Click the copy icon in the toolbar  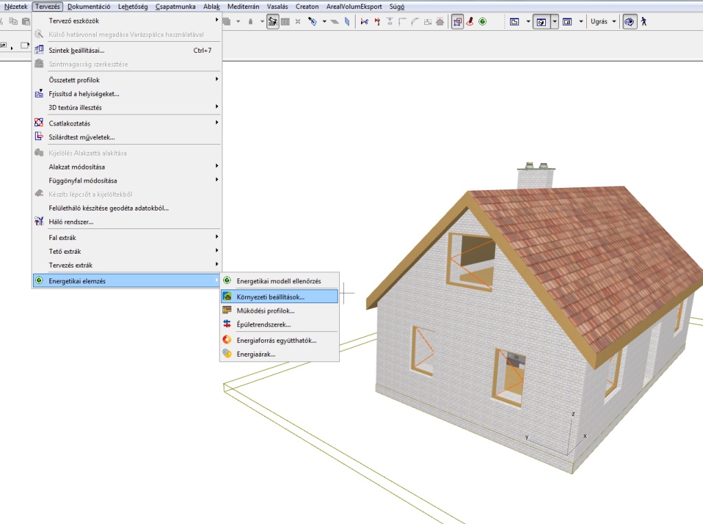tap(14, 21)
